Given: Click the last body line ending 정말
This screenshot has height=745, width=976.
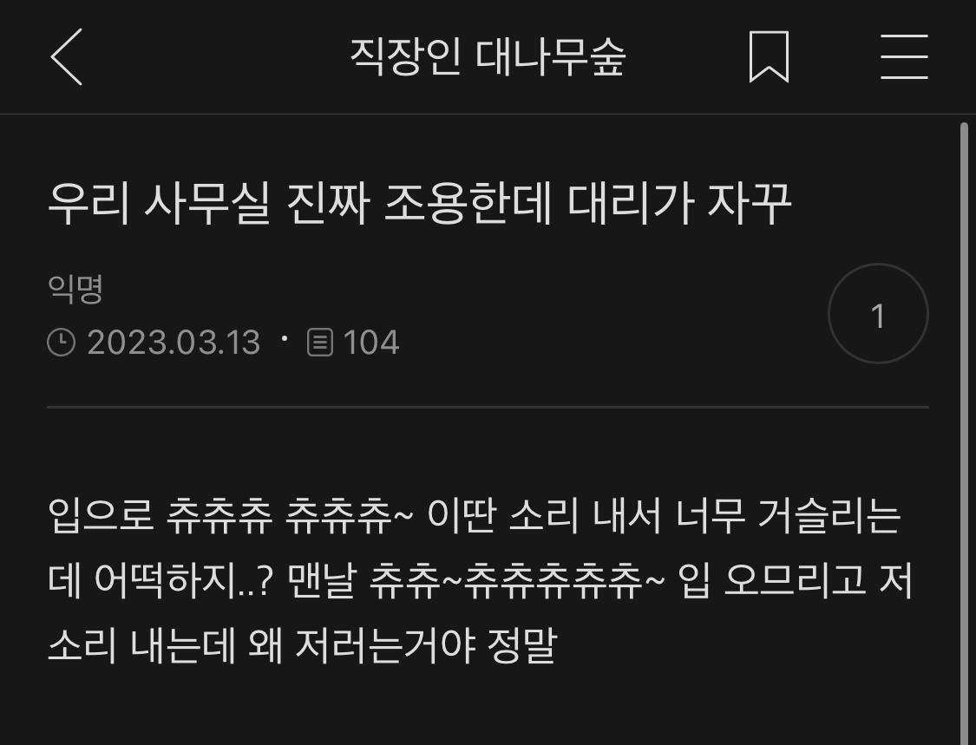Looking at the screenshot, I should (301, 645).
